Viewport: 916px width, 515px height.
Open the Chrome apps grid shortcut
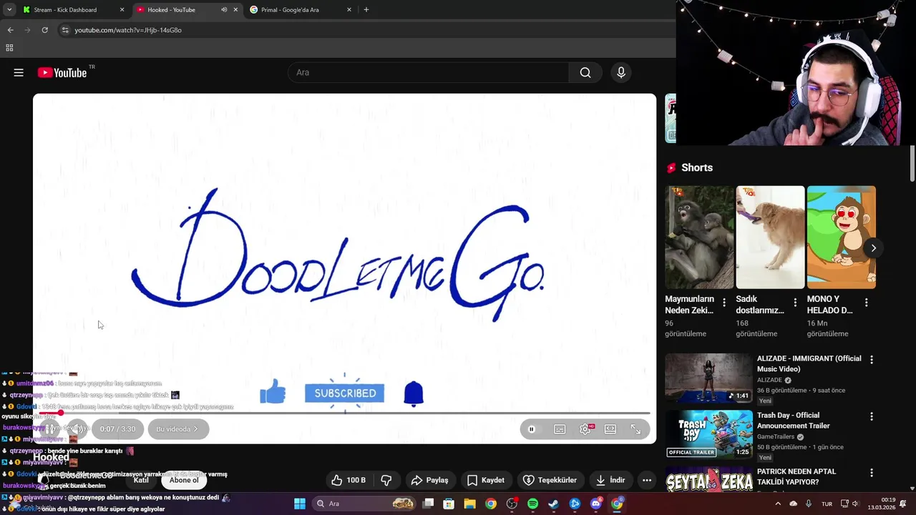point(9,48)
